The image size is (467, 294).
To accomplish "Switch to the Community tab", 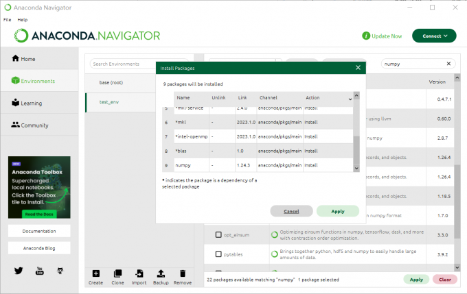I will 40,125.
